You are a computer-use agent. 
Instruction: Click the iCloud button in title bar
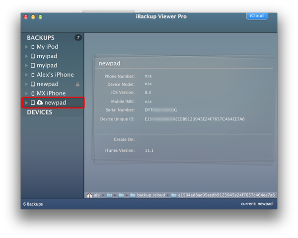click(x=257, y=16)
